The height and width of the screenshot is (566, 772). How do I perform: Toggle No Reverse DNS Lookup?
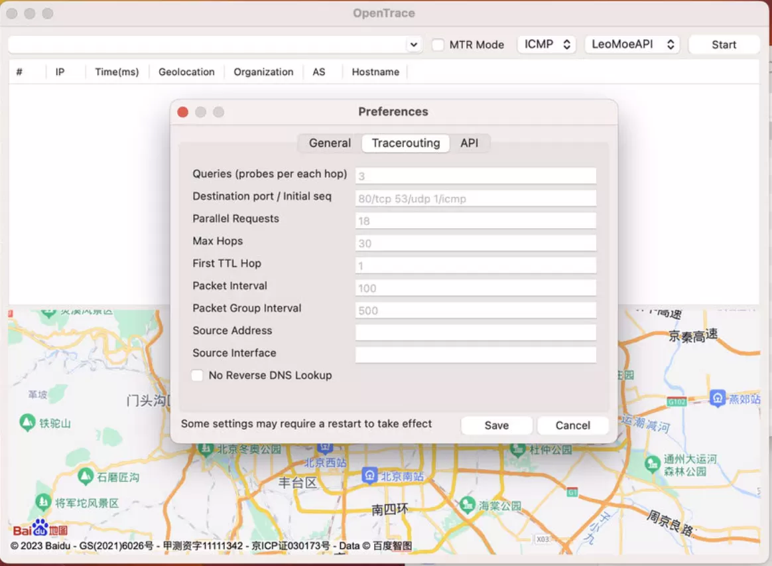click(x=197, y=375)
